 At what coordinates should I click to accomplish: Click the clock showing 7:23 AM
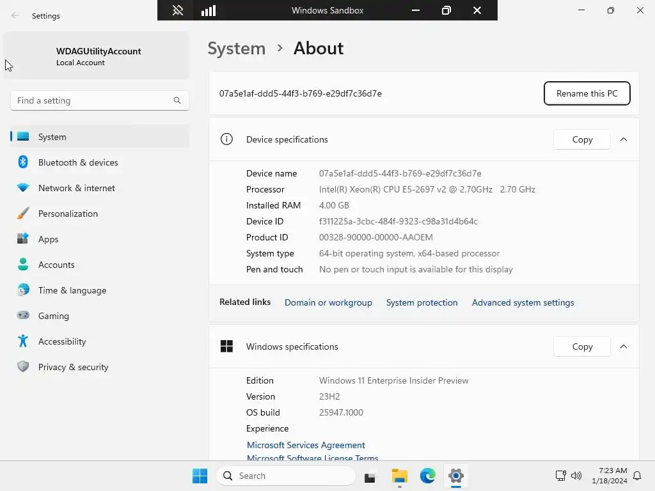(x=610, y=476)
